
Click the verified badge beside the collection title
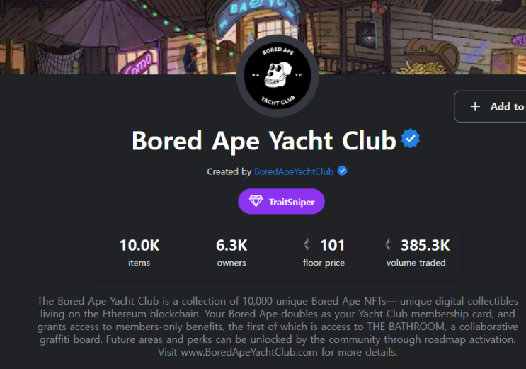click(x=411, y=139)
